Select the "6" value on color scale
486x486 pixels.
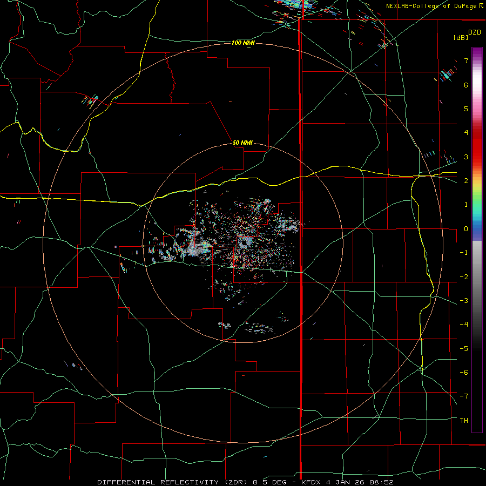pyautogui.click(x=466, y=85)
